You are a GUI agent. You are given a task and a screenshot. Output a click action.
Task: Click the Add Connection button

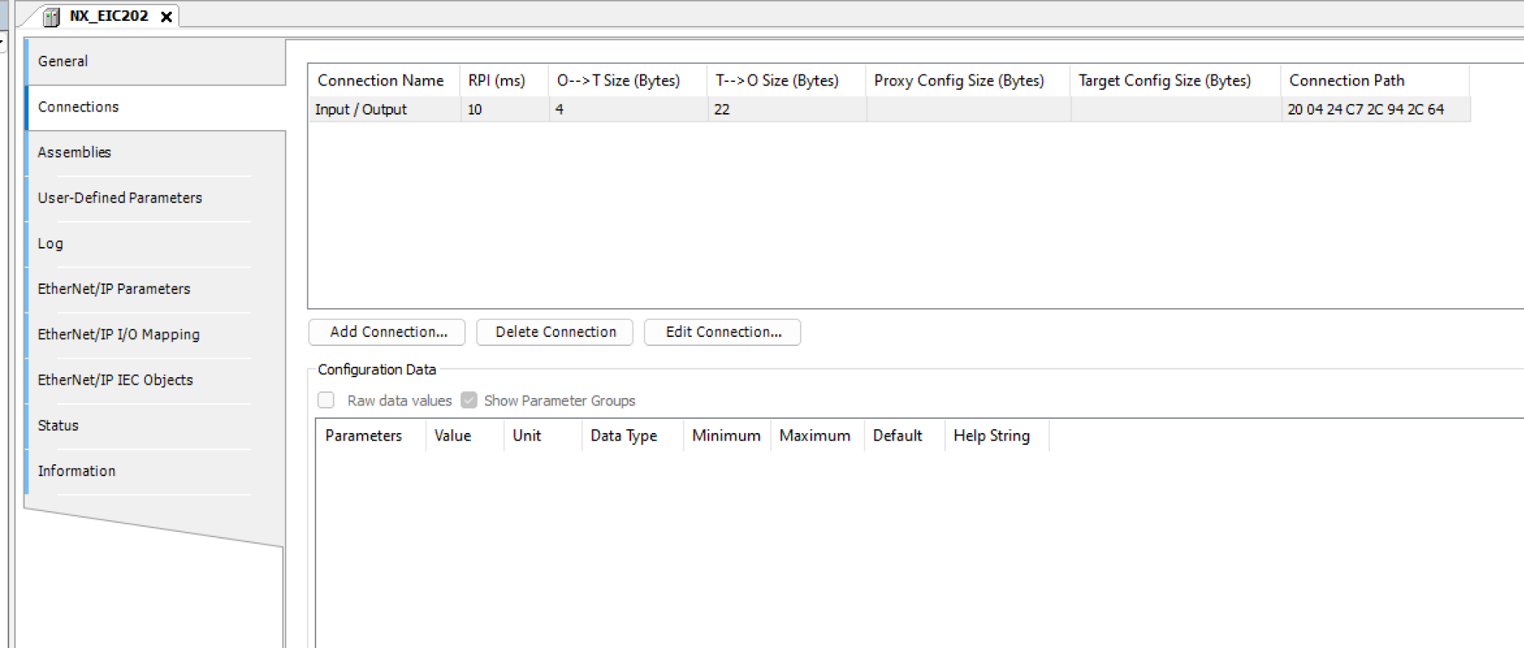(x=387, y=333)
